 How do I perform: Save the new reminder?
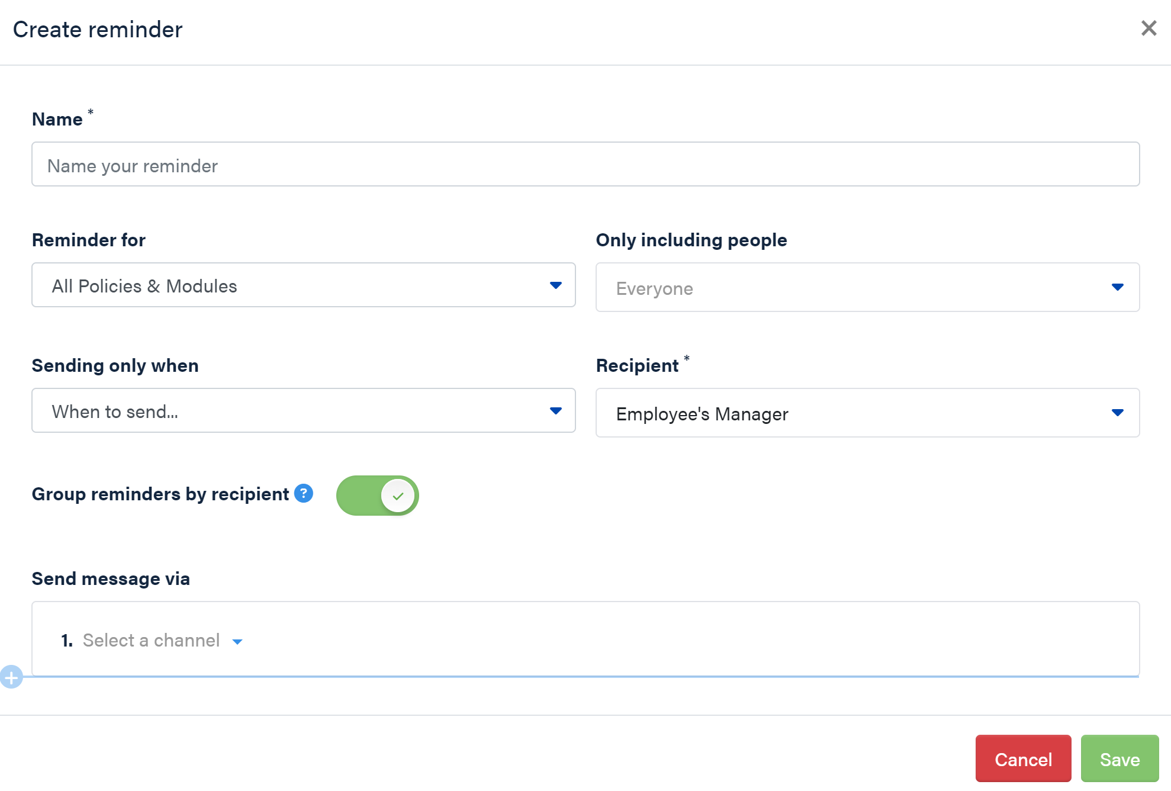1119,759
